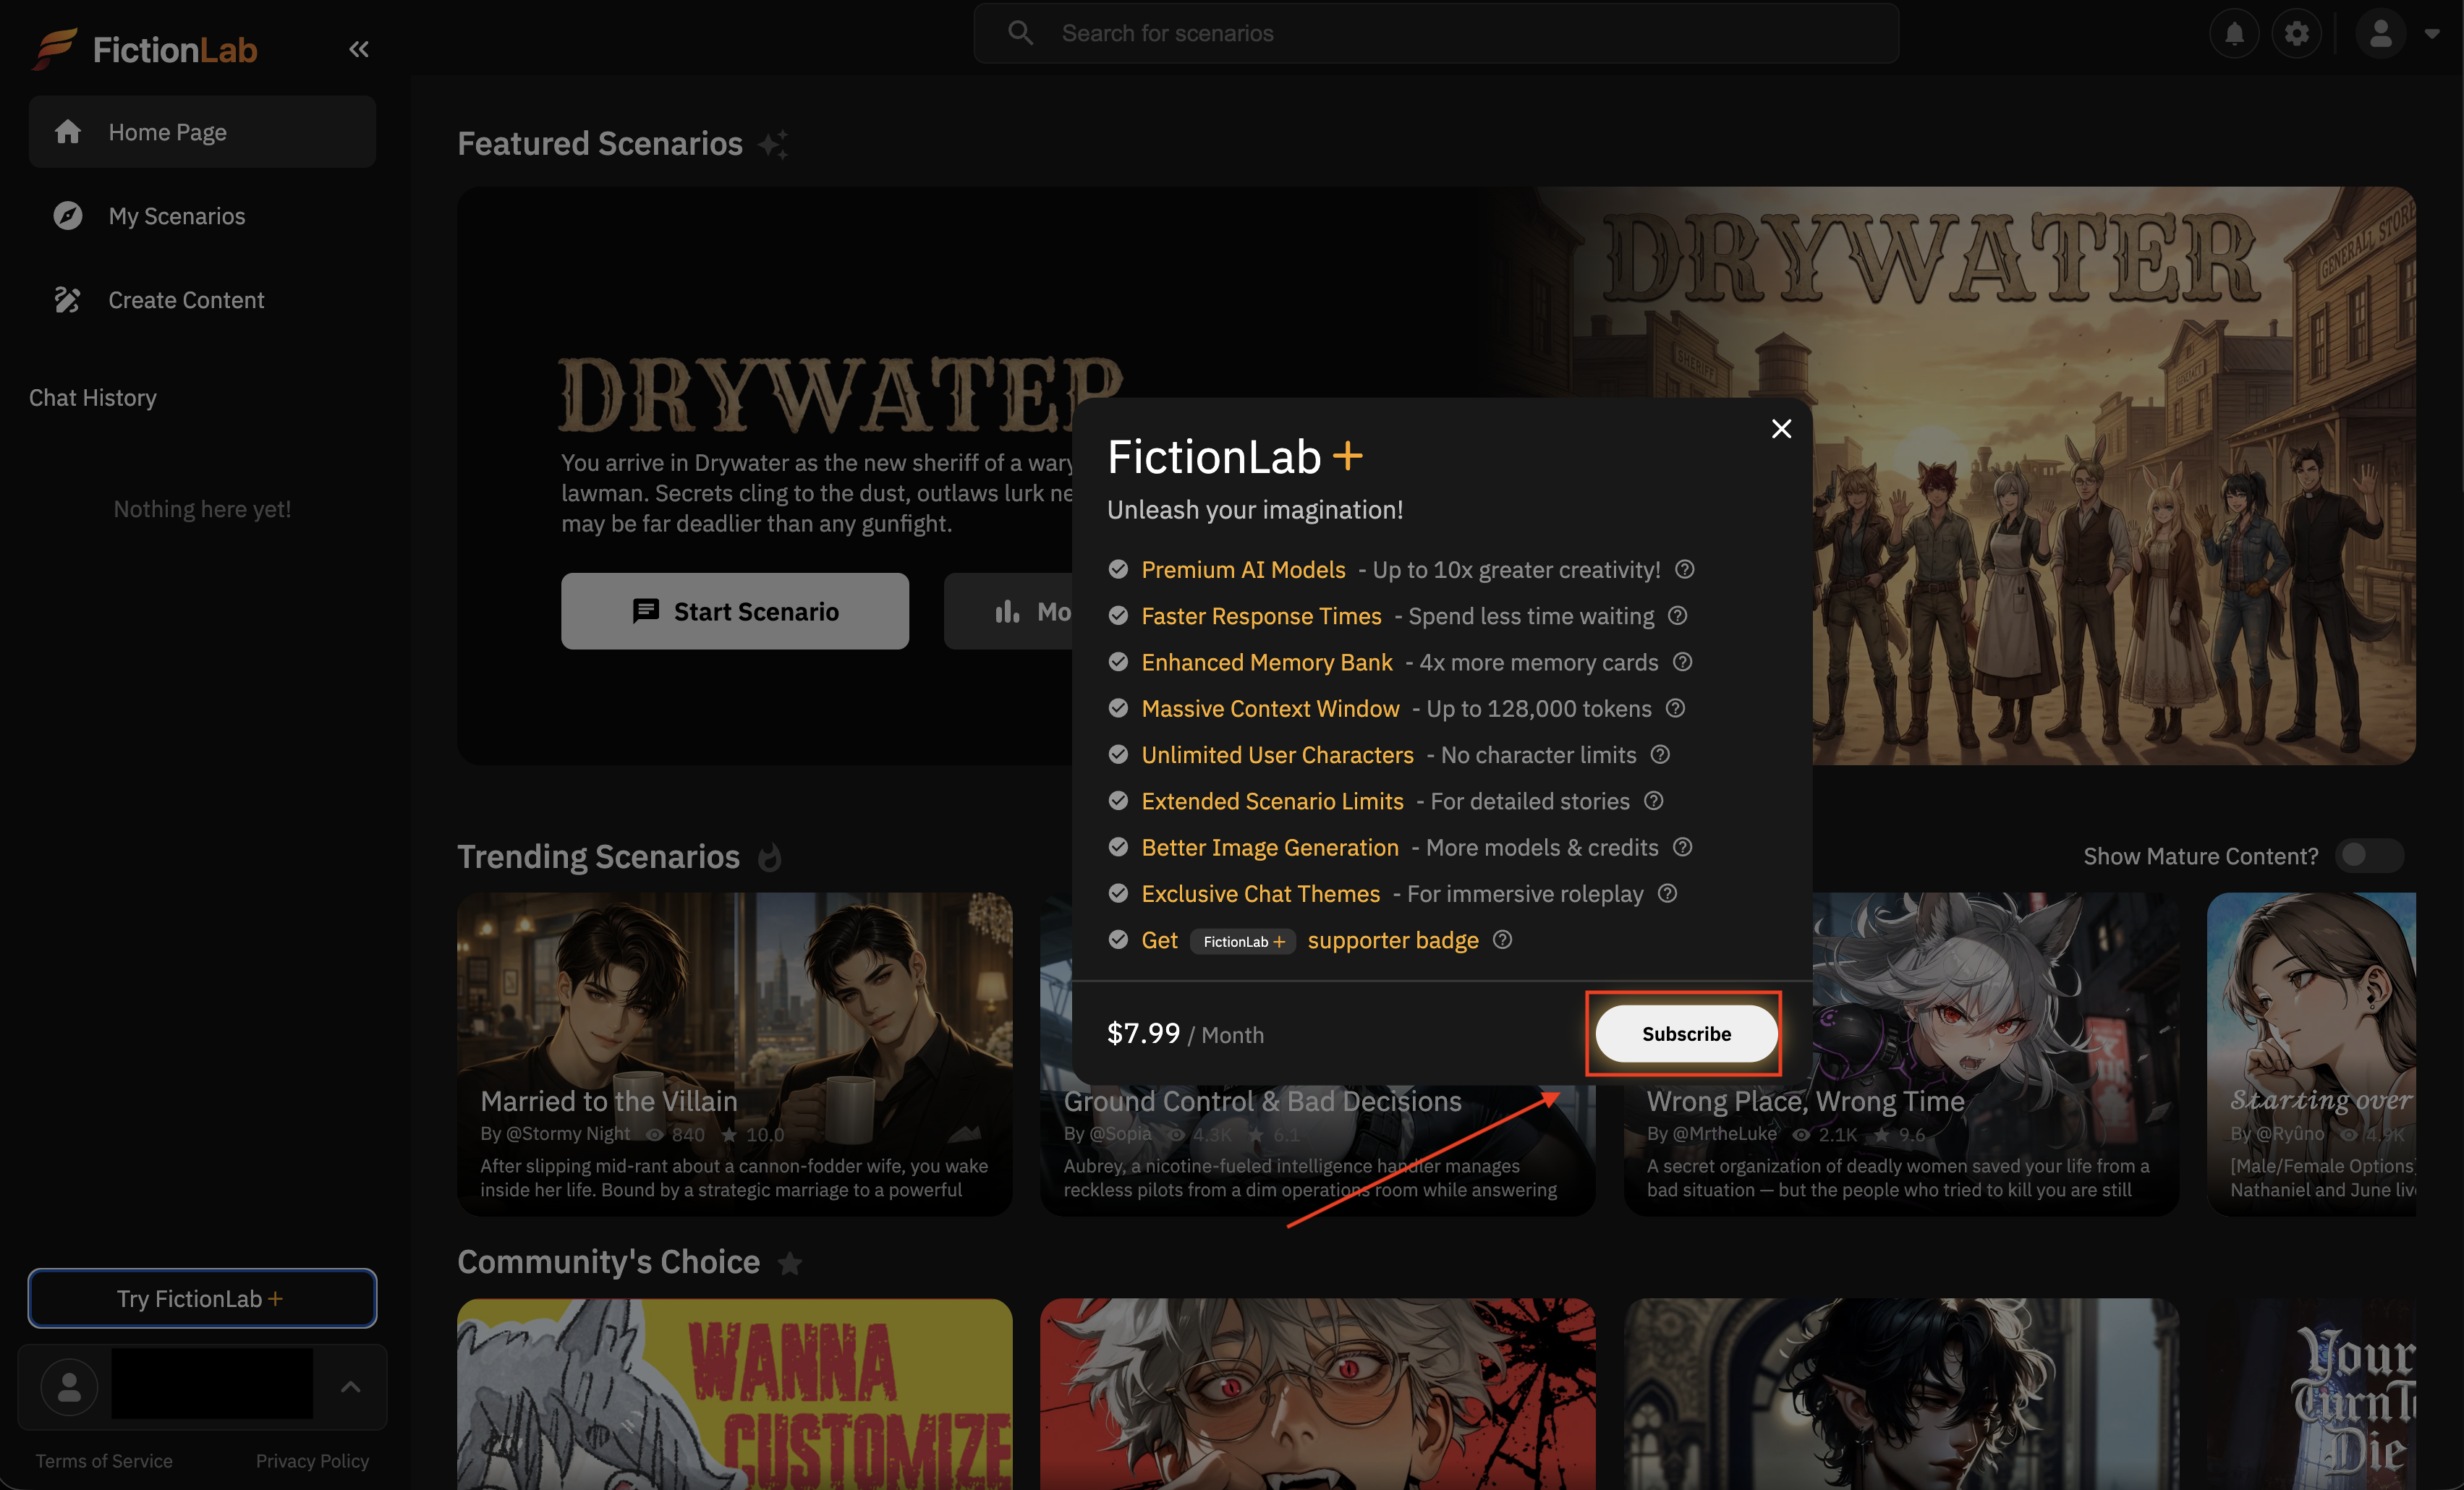The height and width of the screenshot is (1490, 2464).
Task: Click the notifications bell icon
Action: [x=2234, y=34]
